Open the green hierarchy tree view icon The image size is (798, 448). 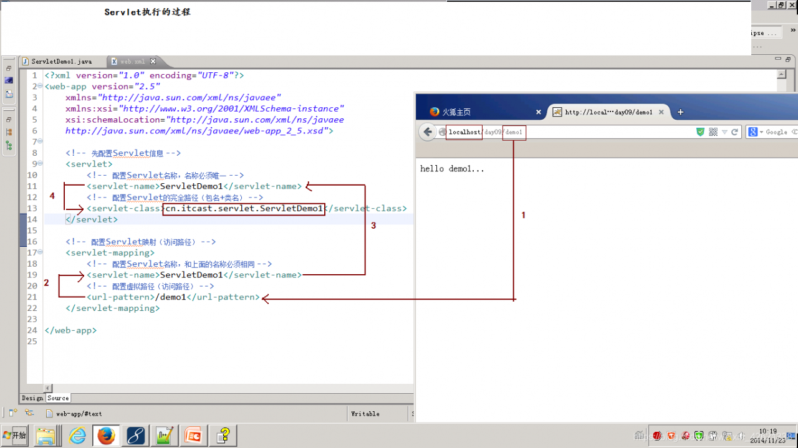(9, 145)
